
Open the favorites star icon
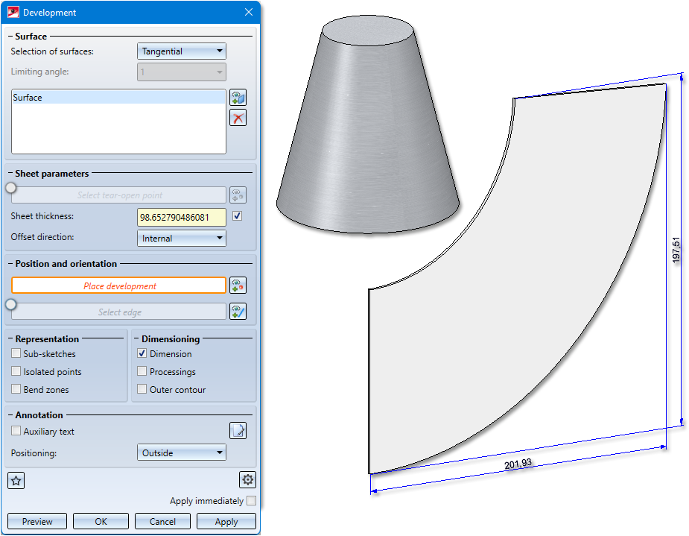coord(16,480)
